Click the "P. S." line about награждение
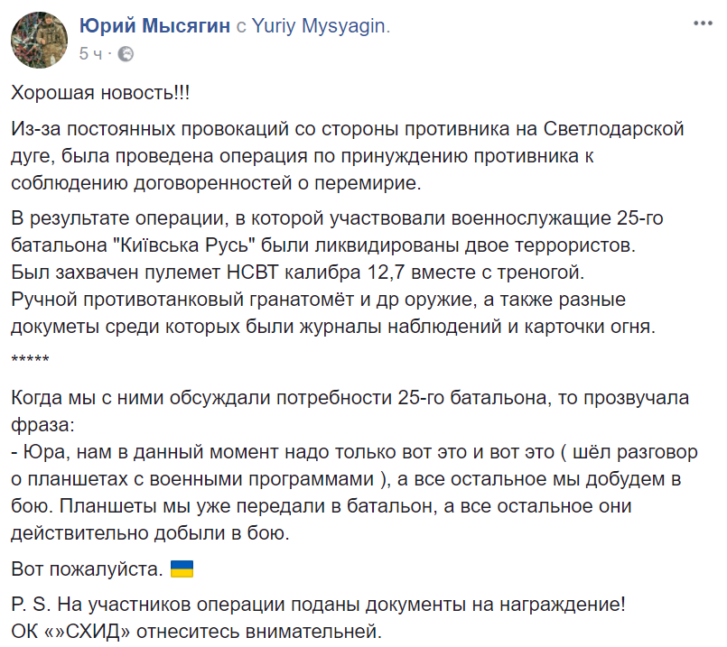Viewport: 727px width, 647px height. (x=319, y=605)
